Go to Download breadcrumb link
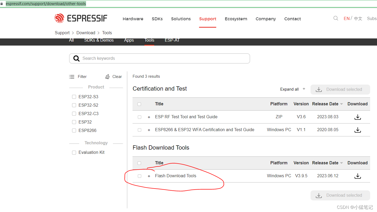The height and width of the screenshot is (212, 377). (86, 33)
